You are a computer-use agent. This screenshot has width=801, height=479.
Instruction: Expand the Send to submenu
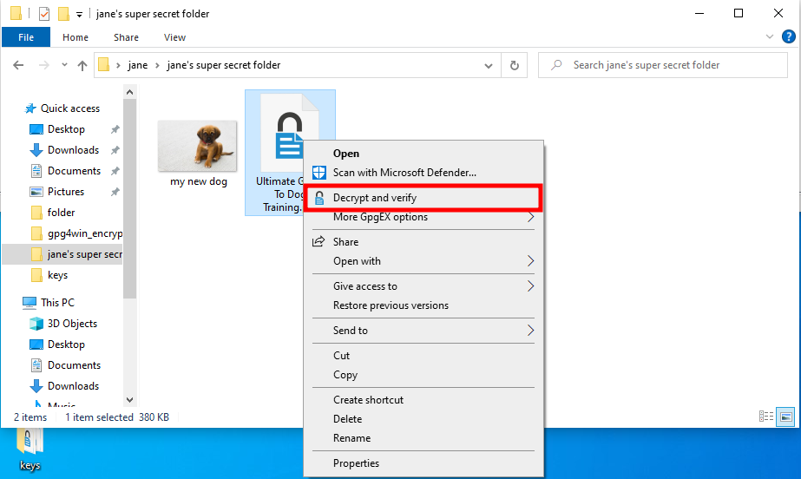[x=530, y=331]
